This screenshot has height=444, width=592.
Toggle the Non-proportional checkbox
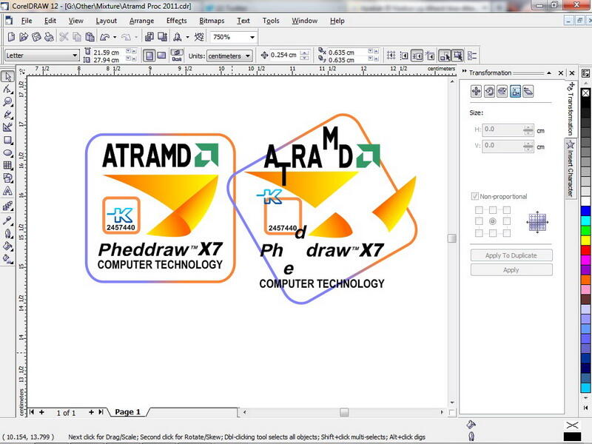click(474, 196)
